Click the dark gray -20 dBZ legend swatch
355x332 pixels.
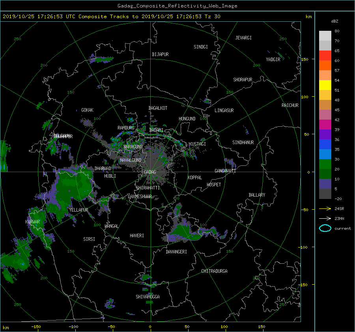tap(325, 194)
